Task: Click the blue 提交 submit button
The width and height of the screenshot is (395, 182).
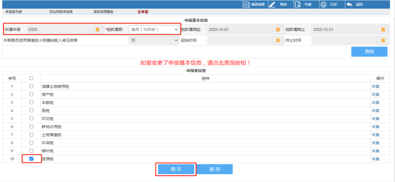Action: tap(176, 169)
